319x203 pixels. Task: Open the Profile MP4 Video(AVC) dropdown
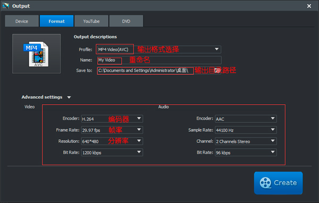tap(159, 49)
